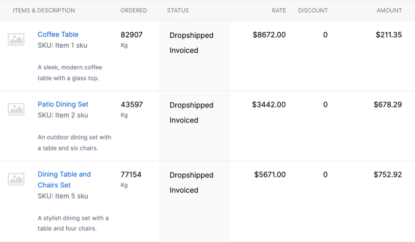Click Invoiced status for Patio Dining Set
This screenshot has height=242, width=415.
click(184, 120)
